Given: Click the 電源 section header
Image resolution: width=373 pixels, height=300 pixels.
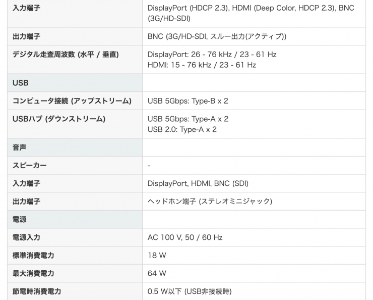Looking at the screenshot, I should coord(19,220).
